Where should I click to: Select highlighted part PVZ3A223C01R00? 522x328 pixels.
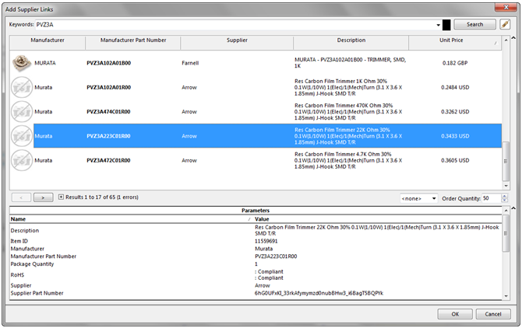pos(109,136)
